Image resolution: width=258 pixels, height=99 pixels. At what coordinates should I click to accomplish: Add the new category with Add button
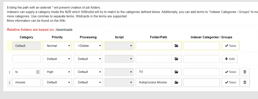(230, 59)
